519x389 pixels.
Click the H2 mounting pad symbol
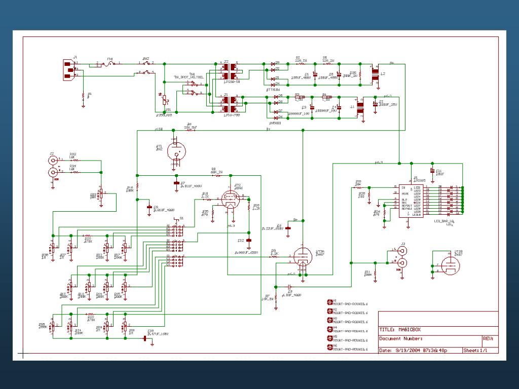click(x=329, y=311)
